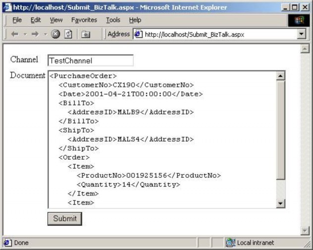The image size is (313, 250).
Task: Click the Back arrow toolbar button
Action: coord(14,34)
